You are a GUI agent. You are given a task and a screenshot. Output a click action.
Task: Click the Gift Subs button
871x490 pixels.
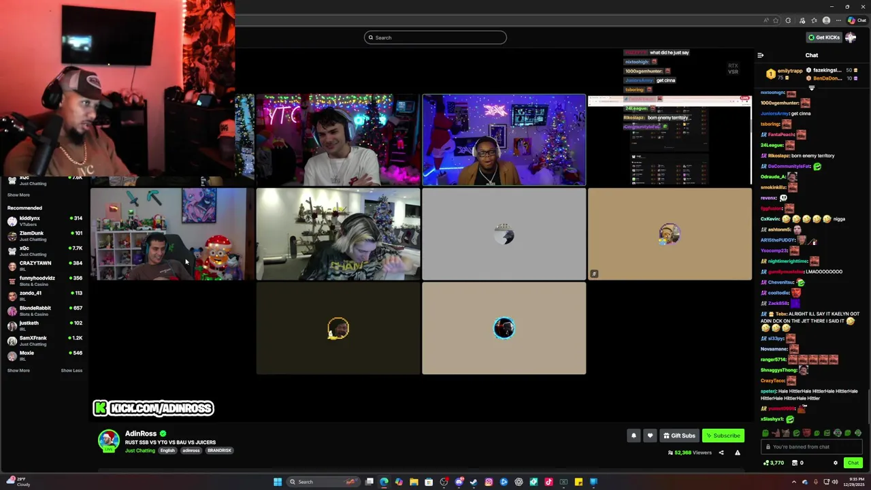coord(679,436)
